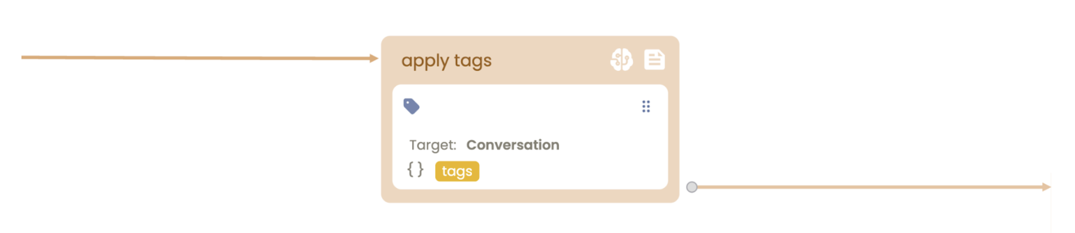Click the arrowhead ending the outgoing connection
The image size is (1075, 233).
[1046, 187]
